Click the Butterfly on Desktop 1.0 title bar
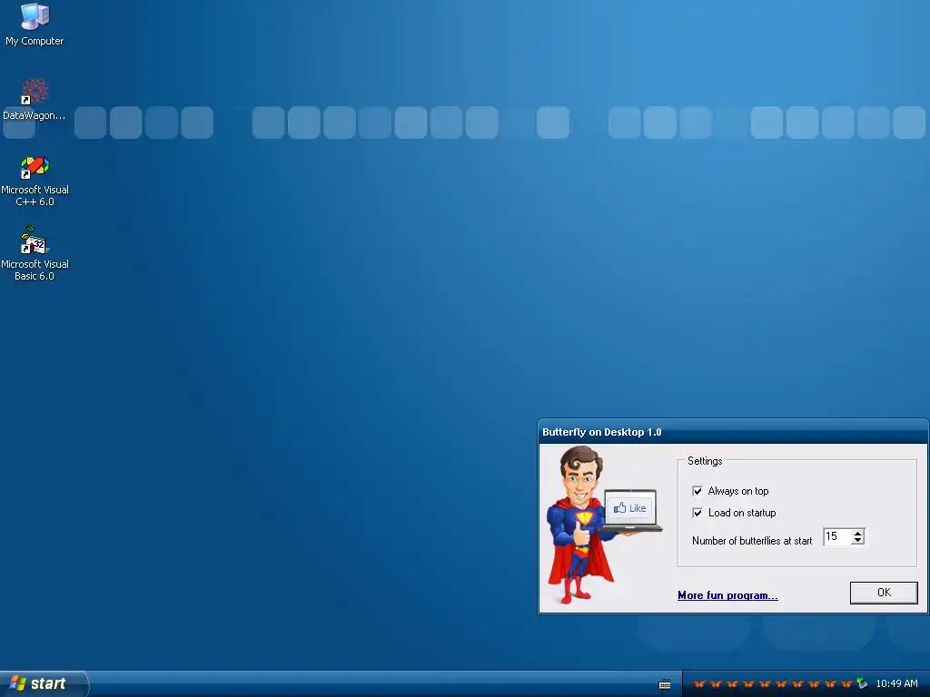 [x=733, y=432]
